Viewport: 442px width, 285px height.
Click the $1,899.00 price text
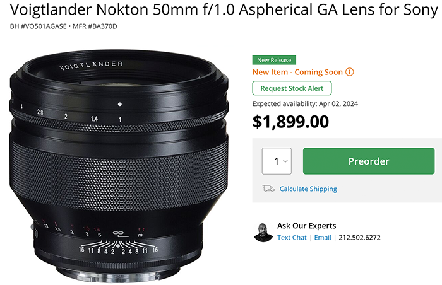click(290, 122)
